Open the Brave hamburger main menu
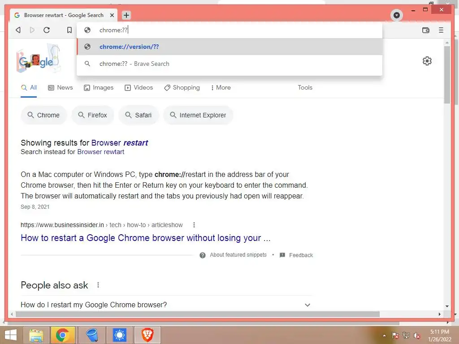The height and width of the screenshot is (344, 459). point(441,30)
